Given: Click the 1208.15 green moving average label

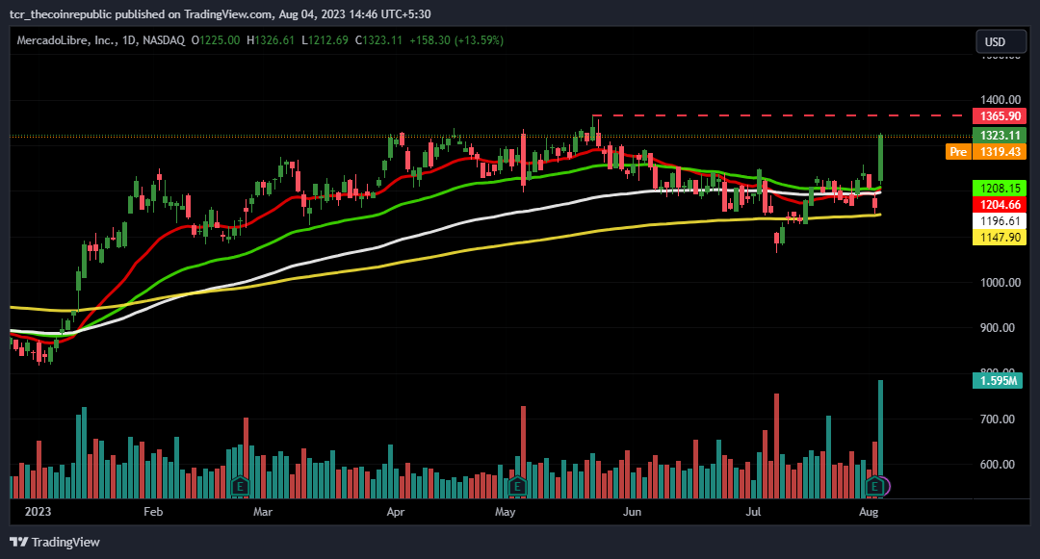Looking at the screenshot, I should tap(1000, 189).
